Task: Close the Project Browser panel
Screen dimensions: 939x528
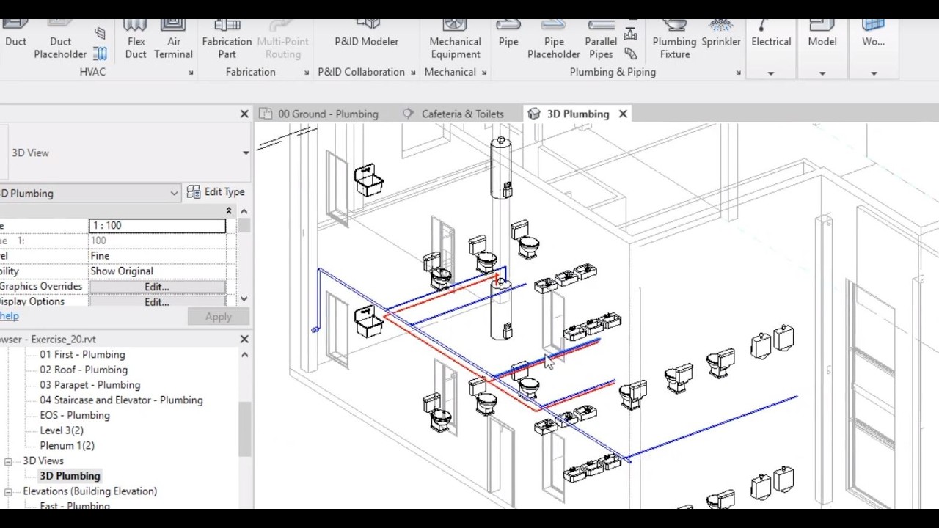Action: pos(244,339)
